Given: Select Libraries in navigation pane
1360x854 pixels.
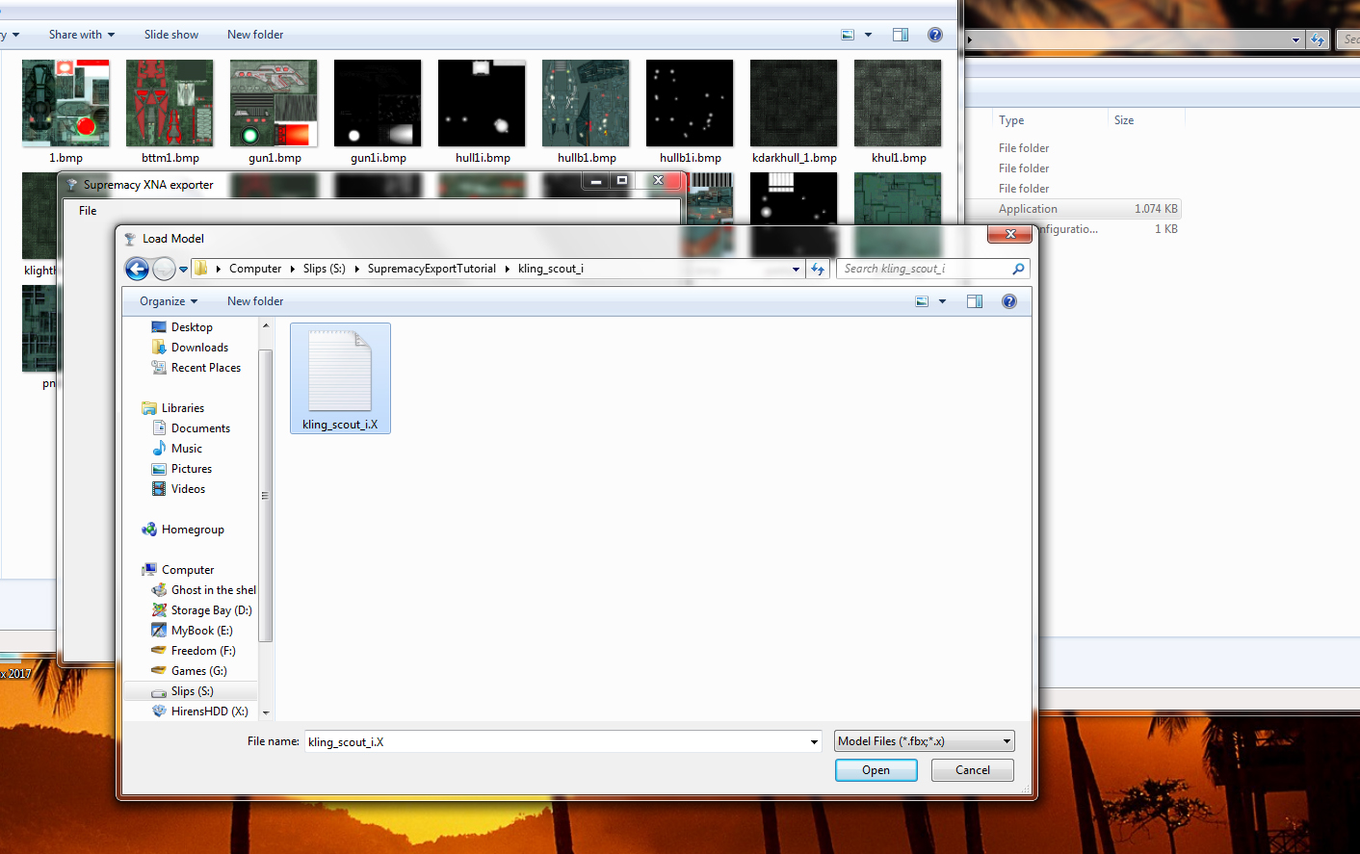Looking at the screenshot, I should tap(172, 408).
